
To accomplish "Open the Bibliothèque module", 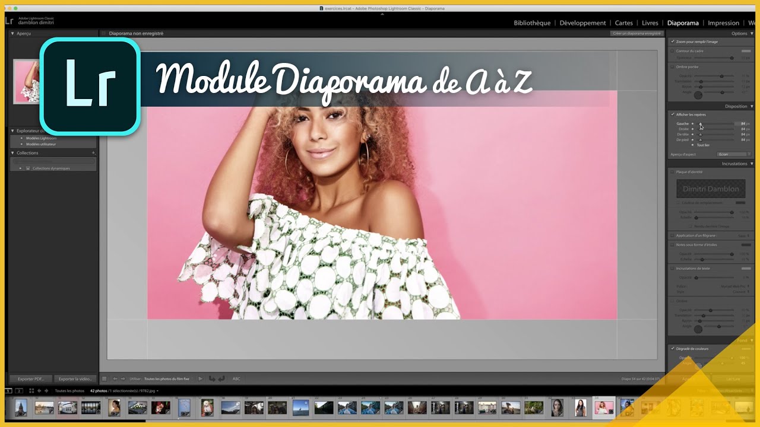I will point(532,23).
